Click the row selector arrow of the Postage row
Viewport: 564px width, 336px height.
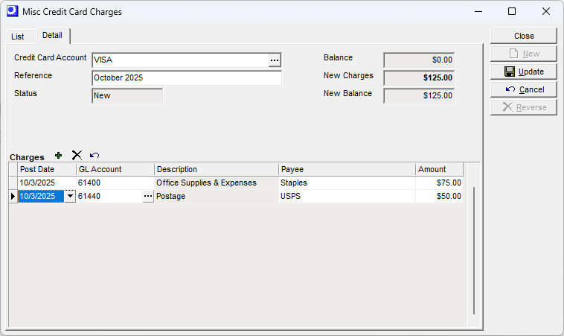(13, 196)
